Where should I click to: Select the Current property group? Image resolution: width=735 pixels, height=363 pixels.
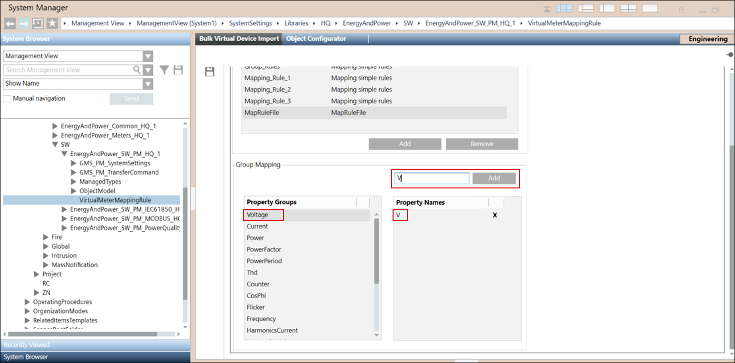click(258, 226)
